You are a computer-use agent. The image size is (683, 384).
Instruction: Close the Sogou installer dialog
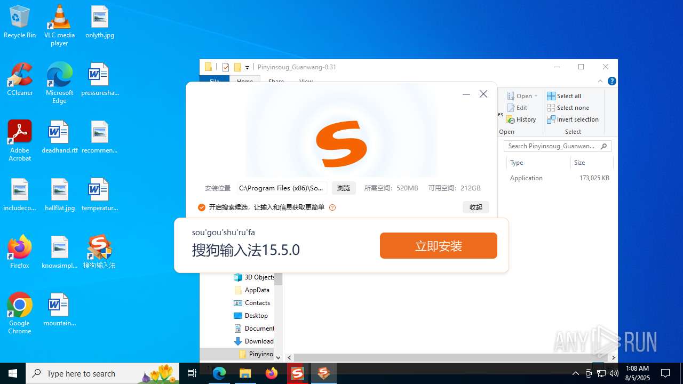click(483, 94)
